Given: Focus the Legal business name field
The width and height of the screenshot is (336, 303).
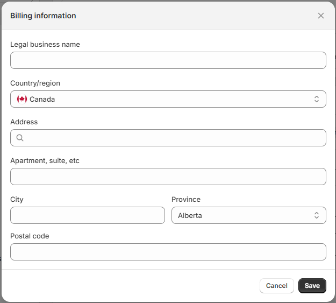Looking at the screenshot, I should (x=168, y=60).
